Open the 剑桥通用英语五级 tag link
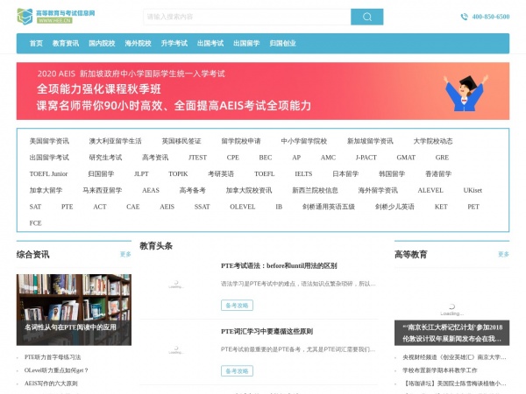This screenshot has height=394, width=526. 329,207
